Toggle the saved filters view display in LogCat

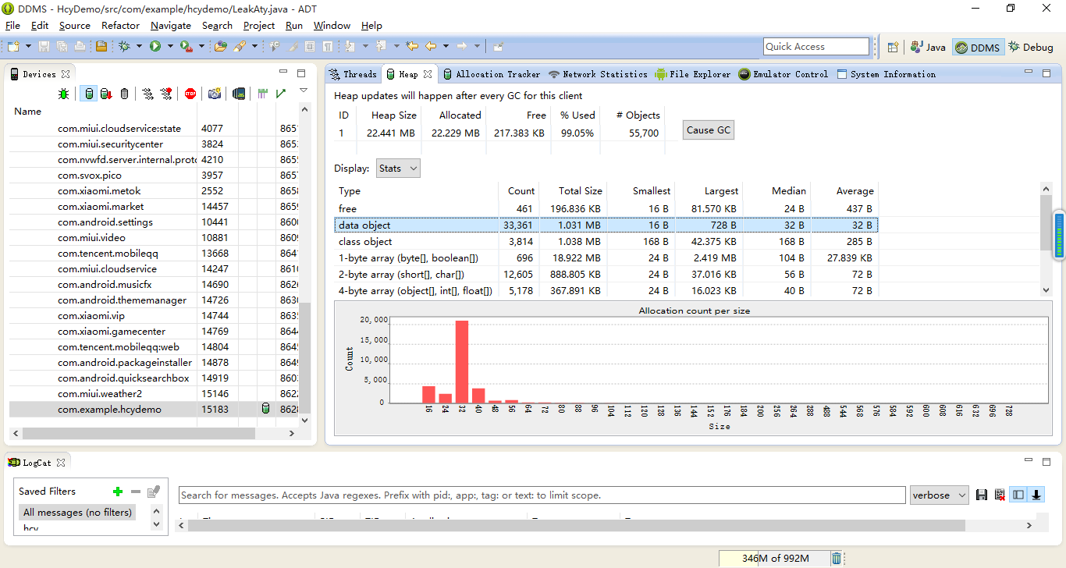pos(1018,495)
